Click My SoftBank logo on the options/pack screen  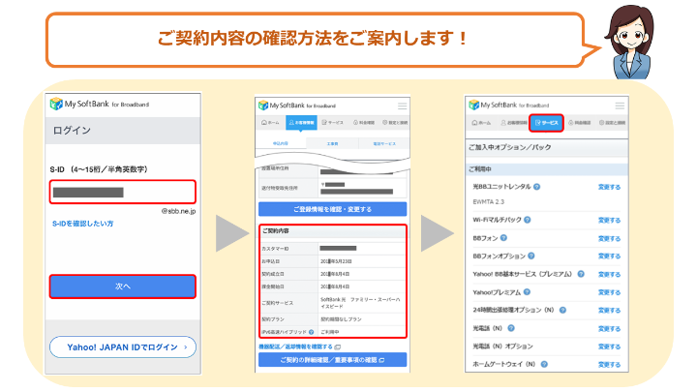(509, 105)
